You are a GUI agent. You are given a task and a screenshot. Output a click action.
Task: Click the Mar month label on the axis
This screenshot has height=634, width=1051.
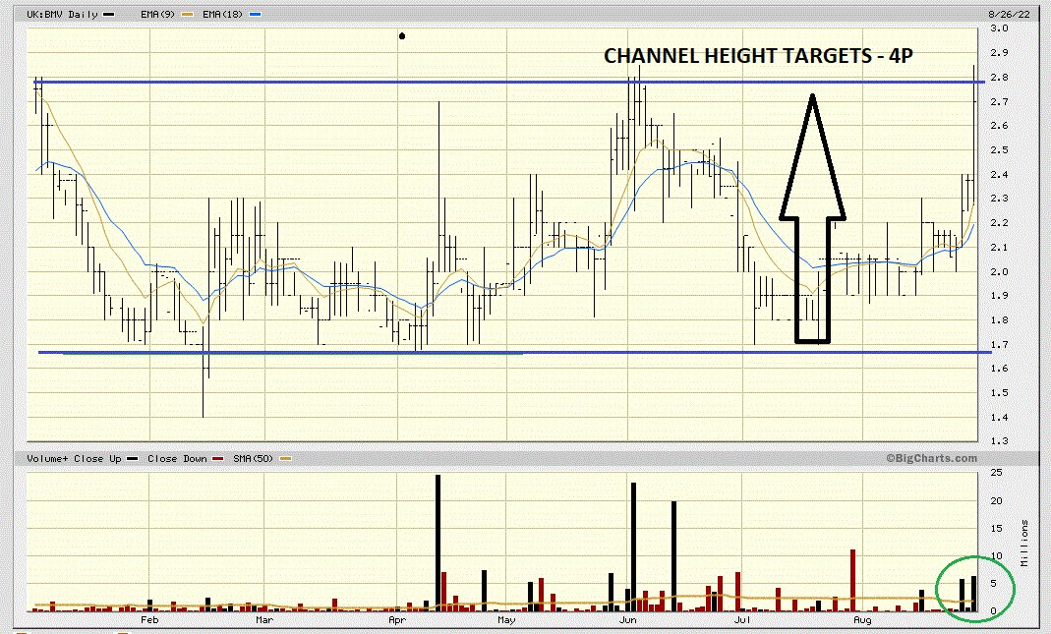point(264,620)
